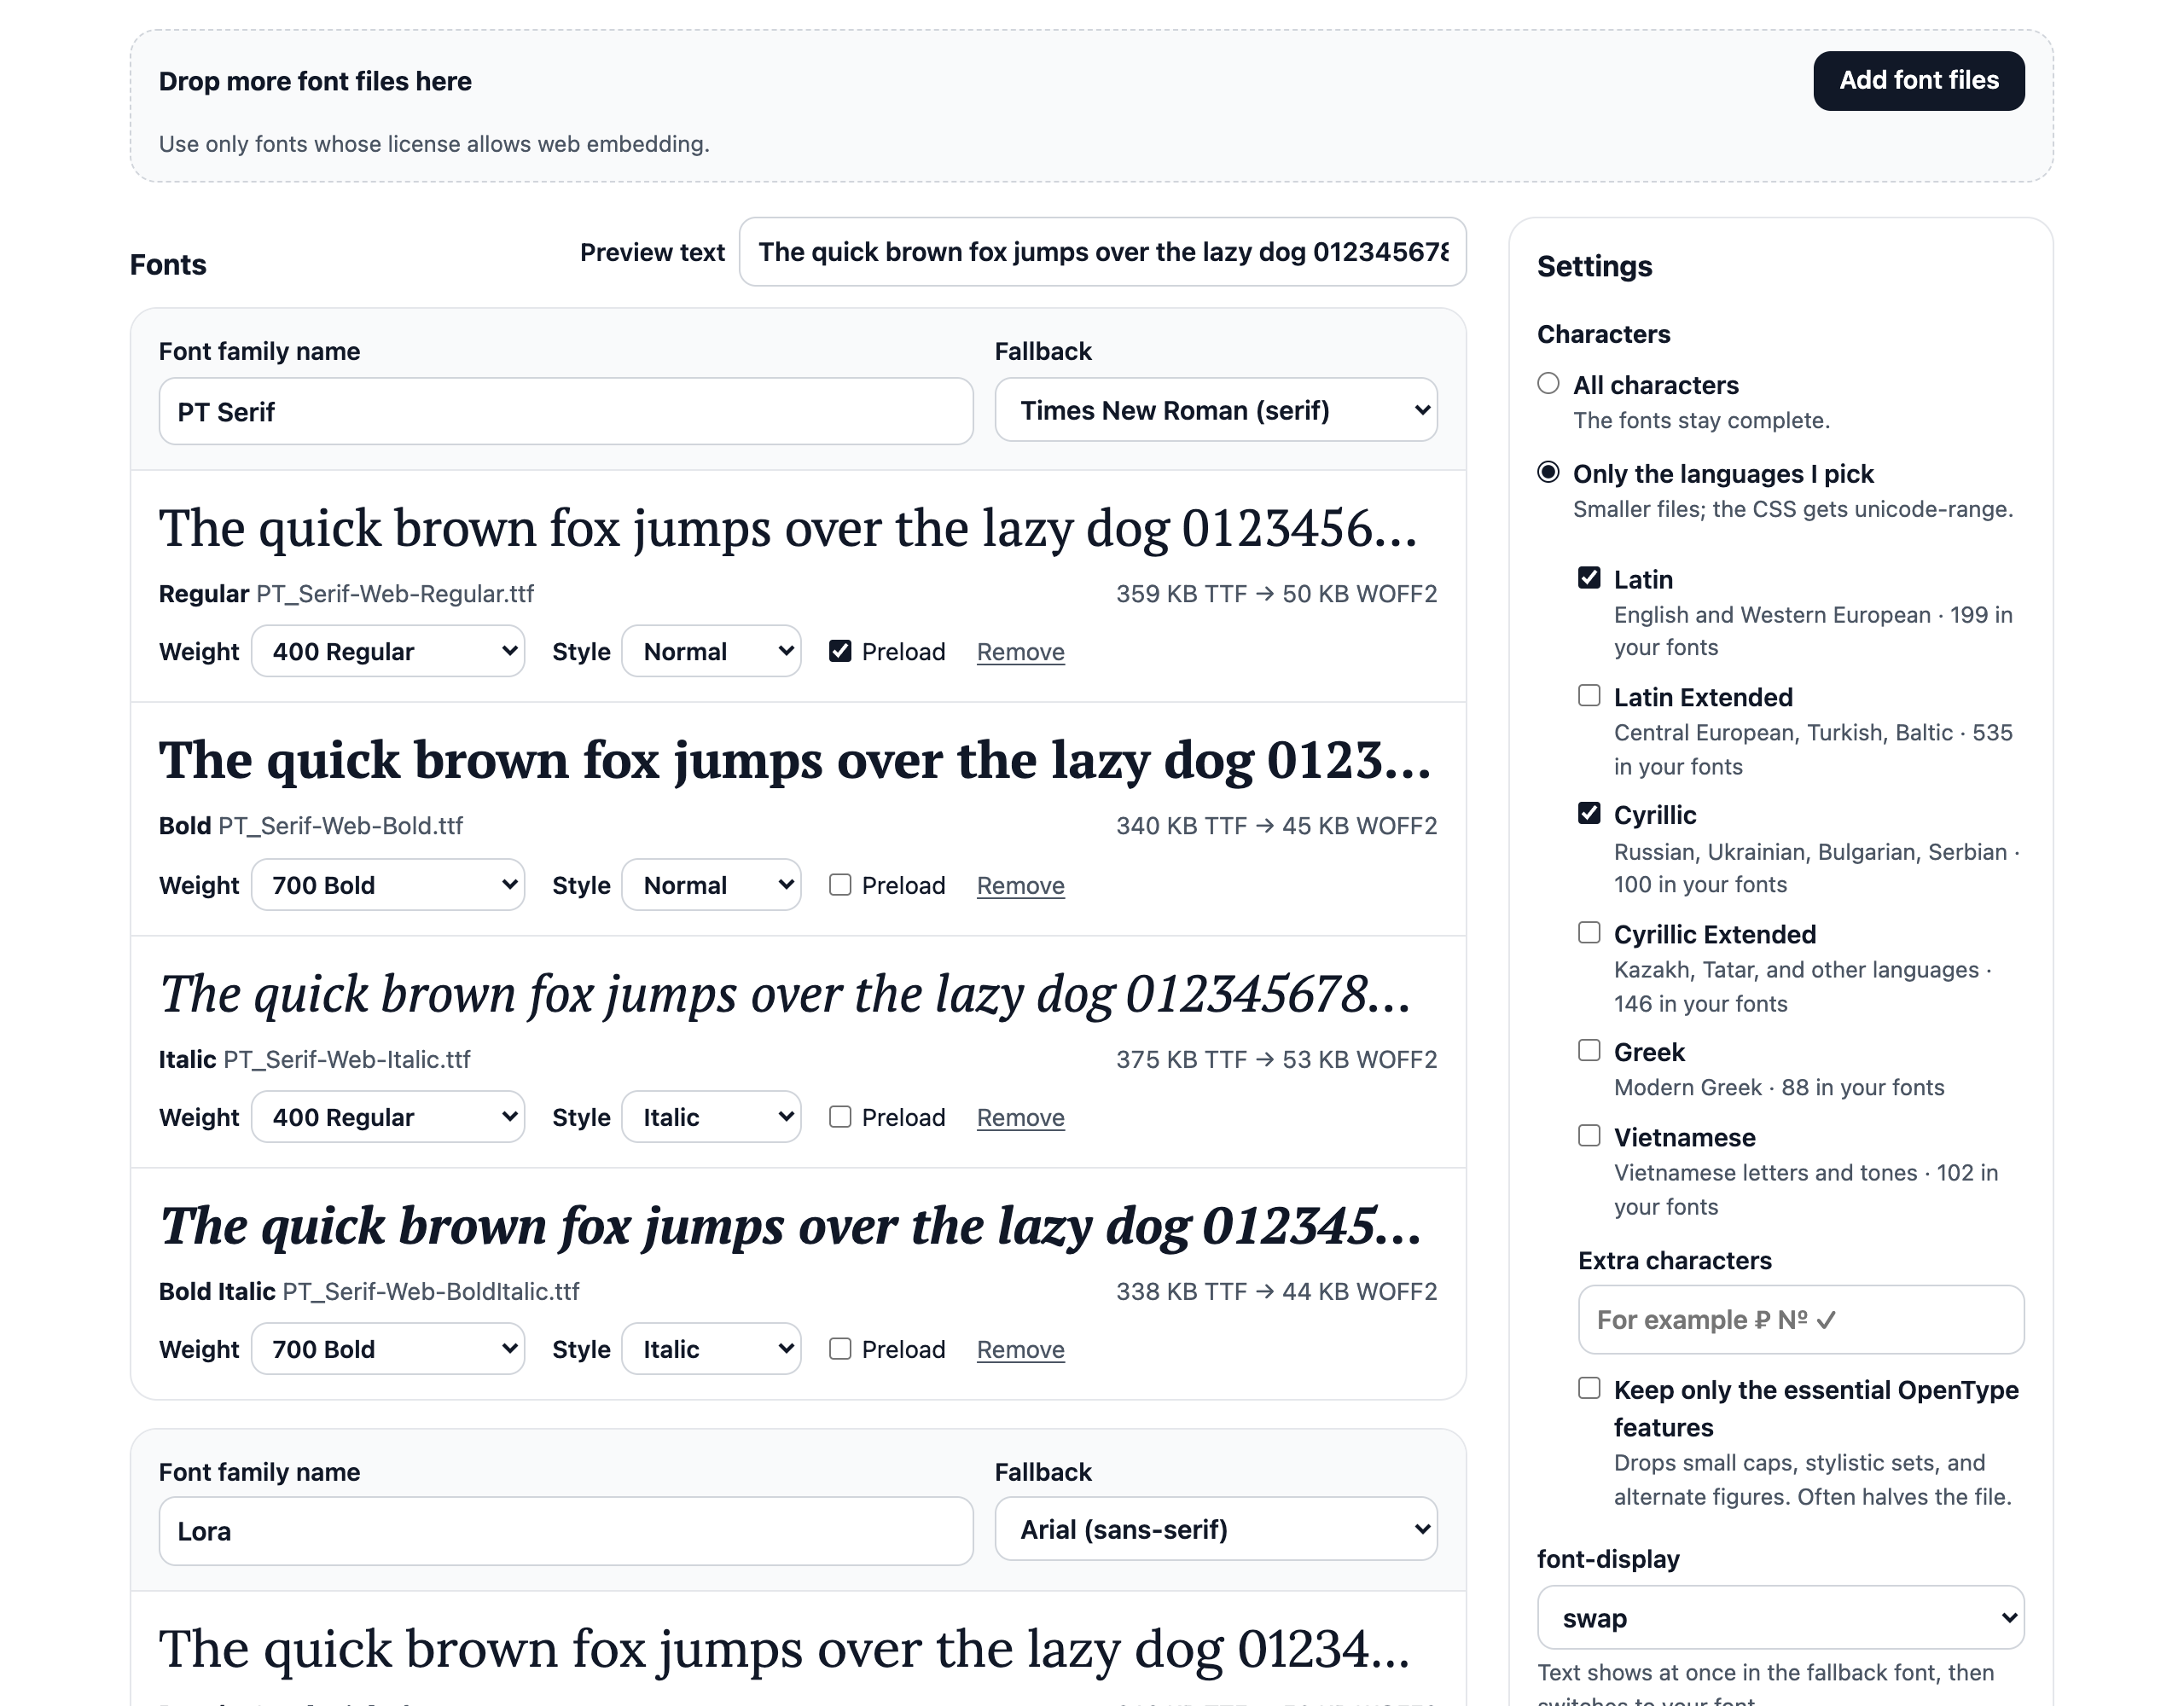Screen dimensions: 2184x1706
Task: Check the Vietnamese character set
Action: pos(1589,1136)
